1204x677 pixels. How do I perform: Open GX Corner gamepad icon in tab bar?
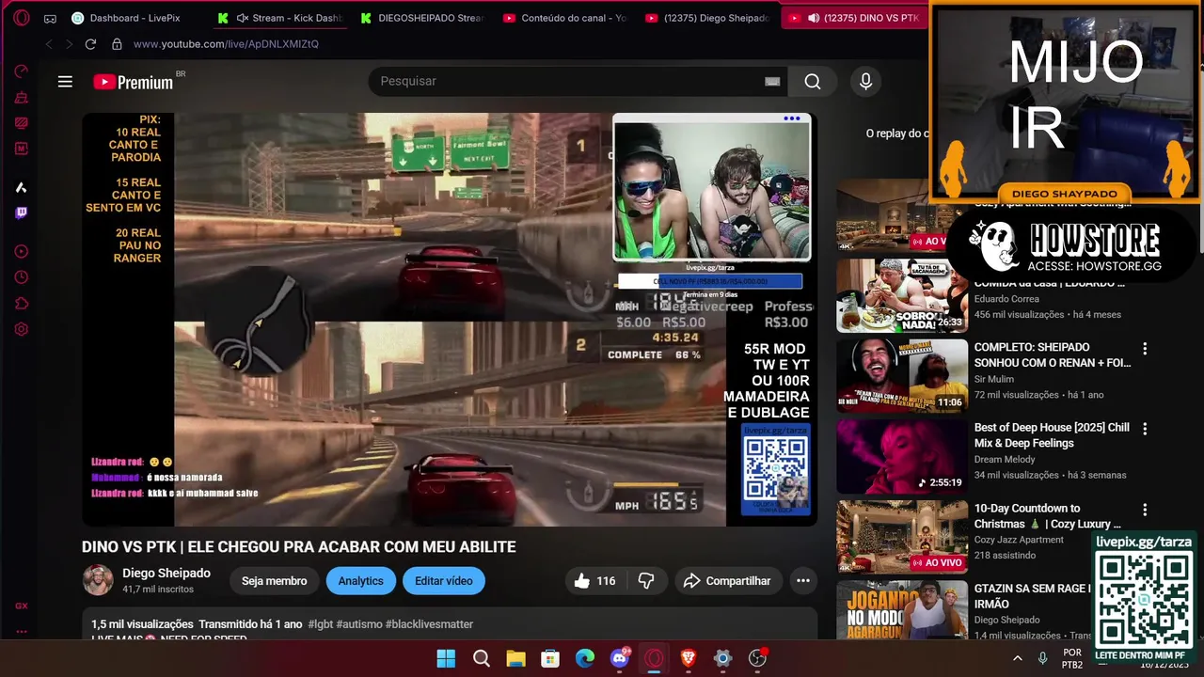click(50, 18)
